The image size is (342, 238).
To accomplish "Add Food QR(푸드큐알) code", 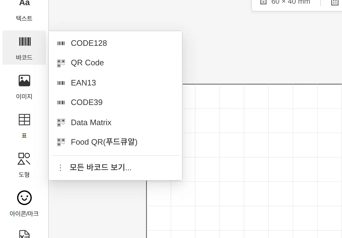I will (115, 142).
